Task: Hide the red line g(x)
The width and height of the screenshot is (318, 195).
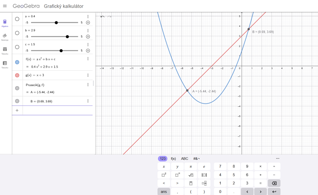Action: point(17,75)
